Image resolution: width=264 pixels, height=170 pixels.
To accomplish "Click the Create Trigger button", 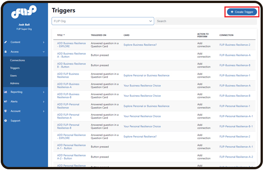I will [242, 12].
